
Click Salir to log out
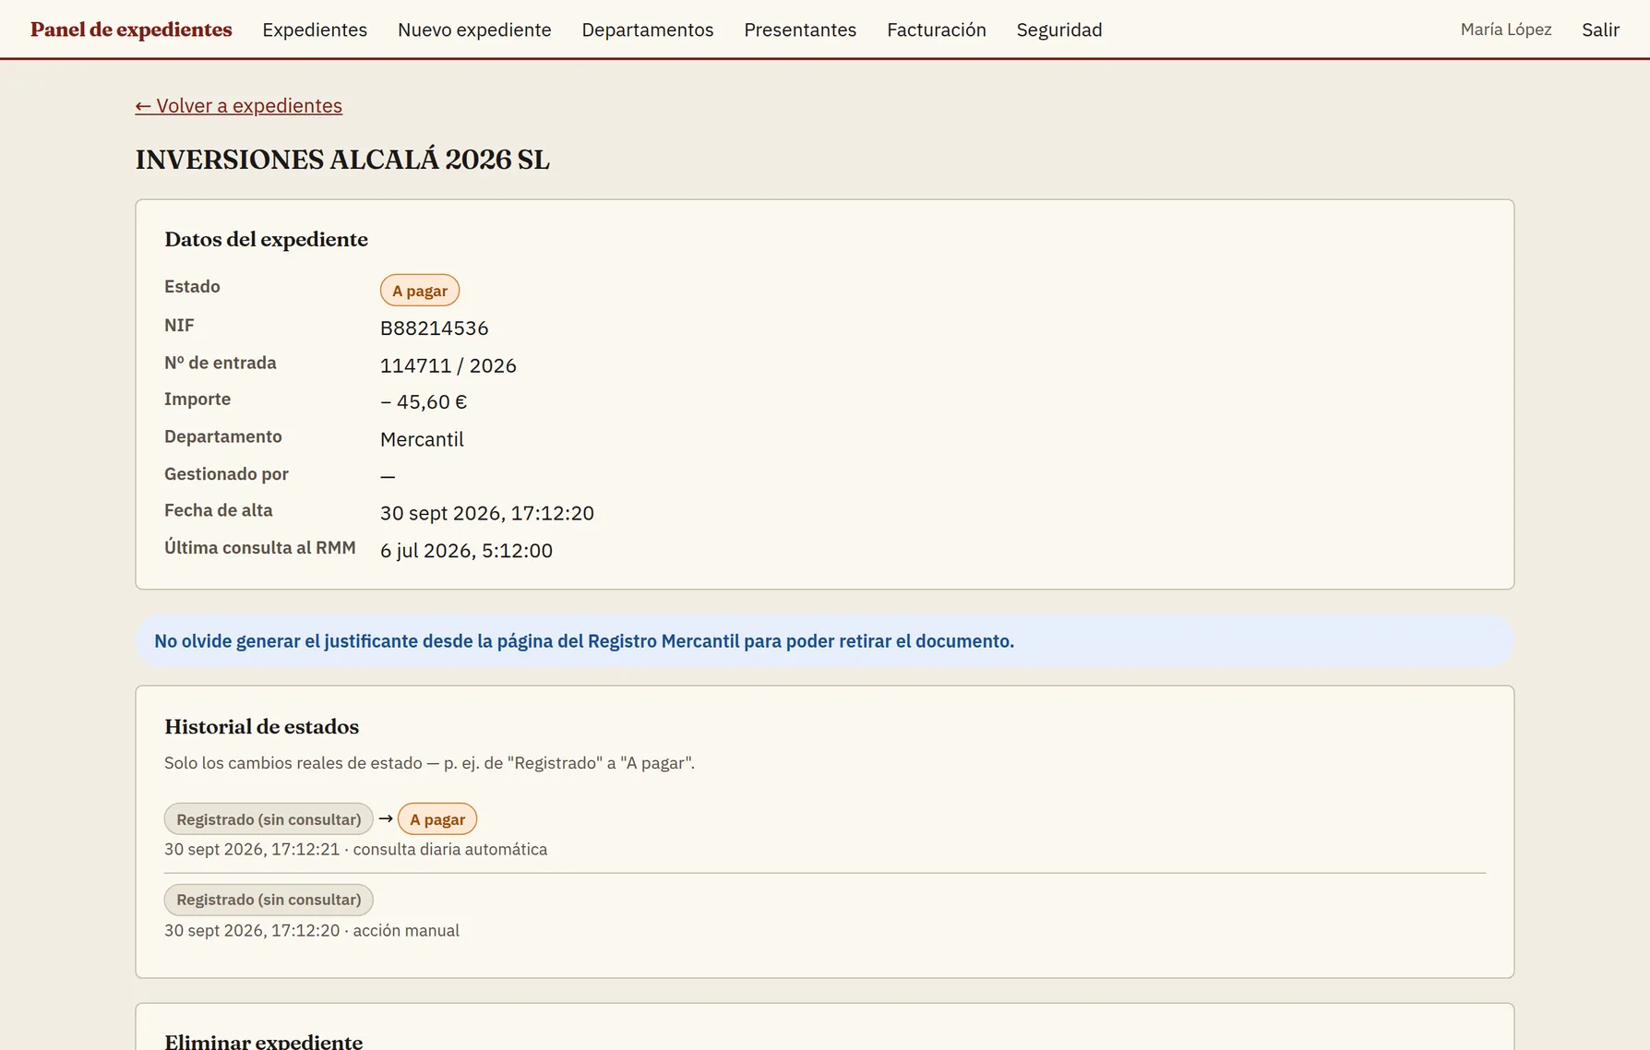coord(1600,30)
